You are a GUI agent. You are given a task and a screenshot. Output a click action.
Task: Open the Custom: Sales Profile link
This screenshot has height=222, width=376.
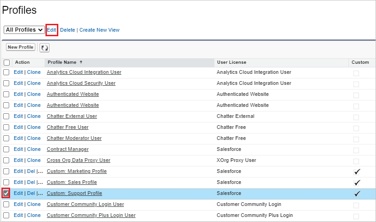(x=72, y=182)
